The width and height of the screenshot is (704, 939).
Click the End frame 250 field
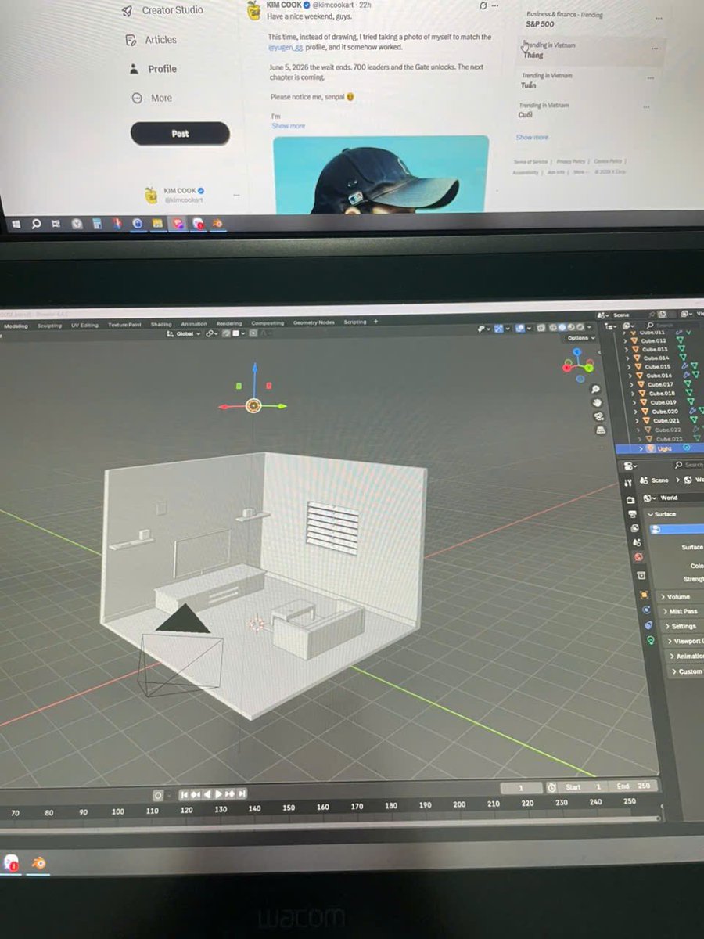tap(634, 786)
